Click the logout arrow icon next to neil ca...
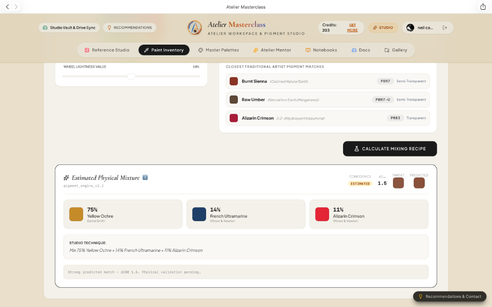 pyautogui.click(x=444, y=27)
